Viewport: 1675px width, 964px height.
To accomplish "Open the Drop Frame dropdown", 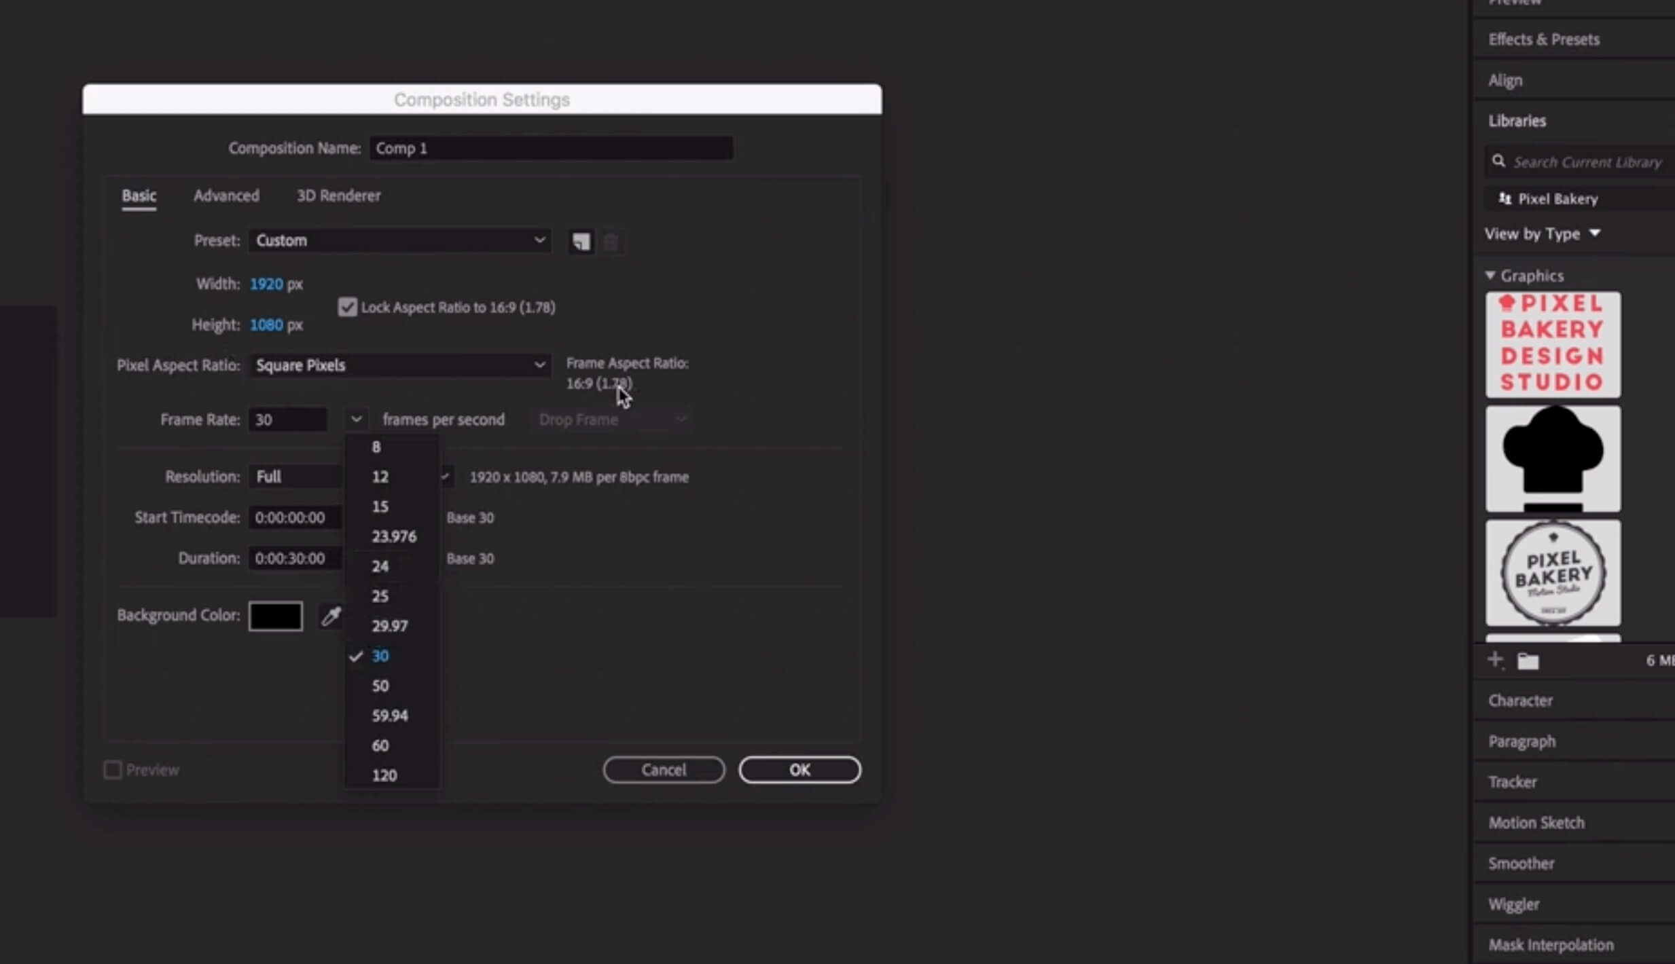I will 611,420.
